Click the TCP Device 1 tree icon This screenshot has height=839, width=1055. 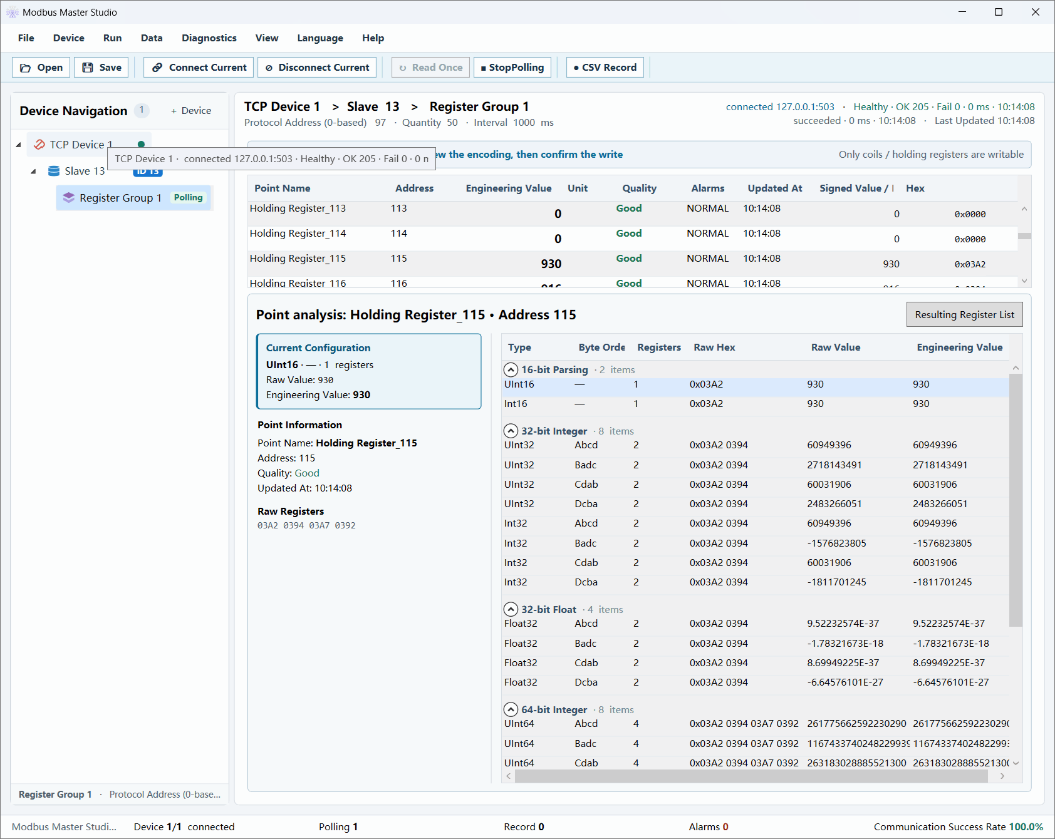39,145
